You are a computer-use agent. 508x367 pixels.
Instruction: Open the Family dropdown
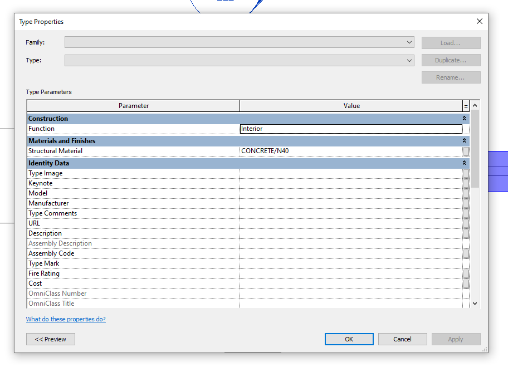pos(240,42)
